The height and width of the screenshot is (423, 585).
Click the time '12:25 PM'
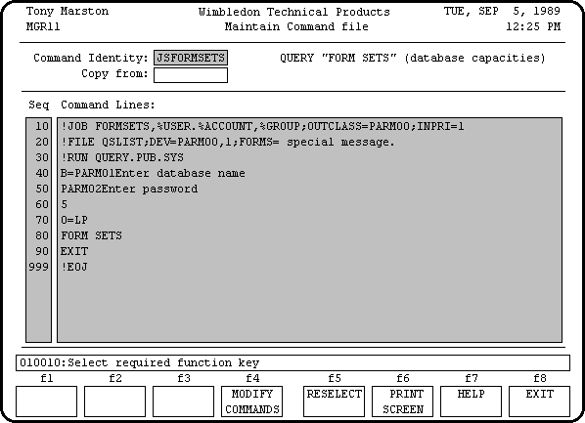(x=533, y=26)
